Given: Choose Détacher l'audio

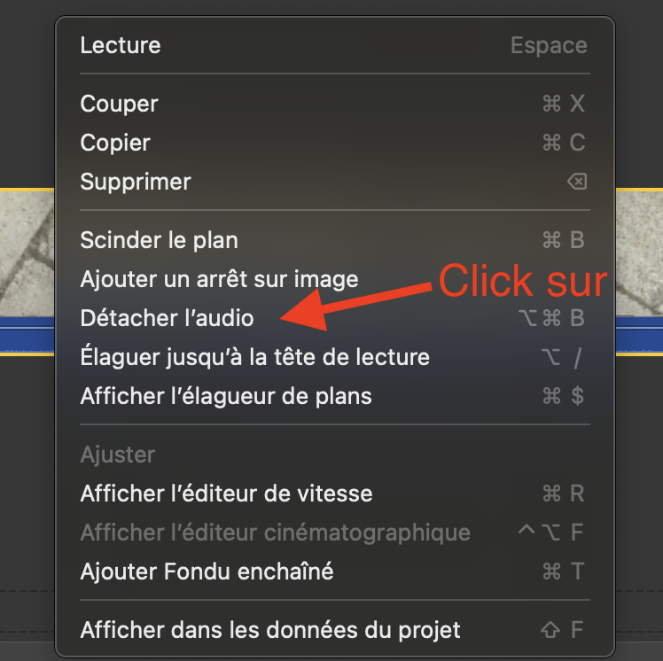Looking at the screenshot, I should (167, 318).
